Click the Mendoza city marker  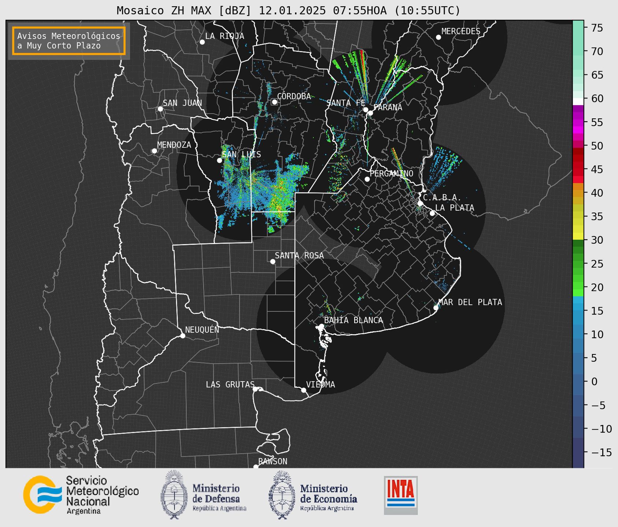[x=155, y=151]
